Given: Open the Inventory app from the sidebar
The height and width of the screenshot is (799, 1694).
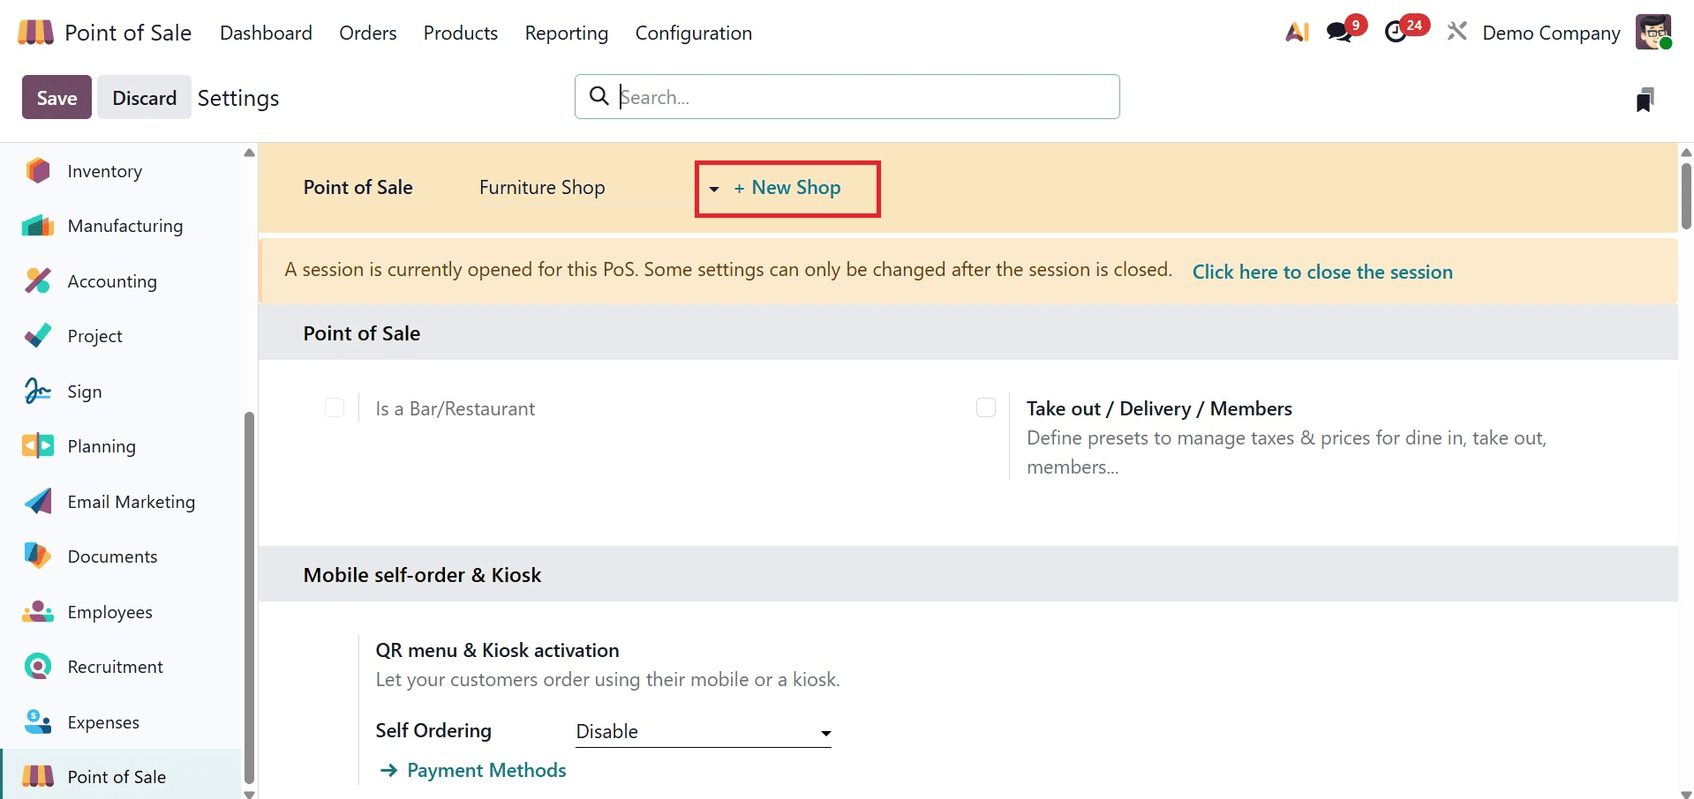Looking at the screenshot, I should (x=103, y=171).
